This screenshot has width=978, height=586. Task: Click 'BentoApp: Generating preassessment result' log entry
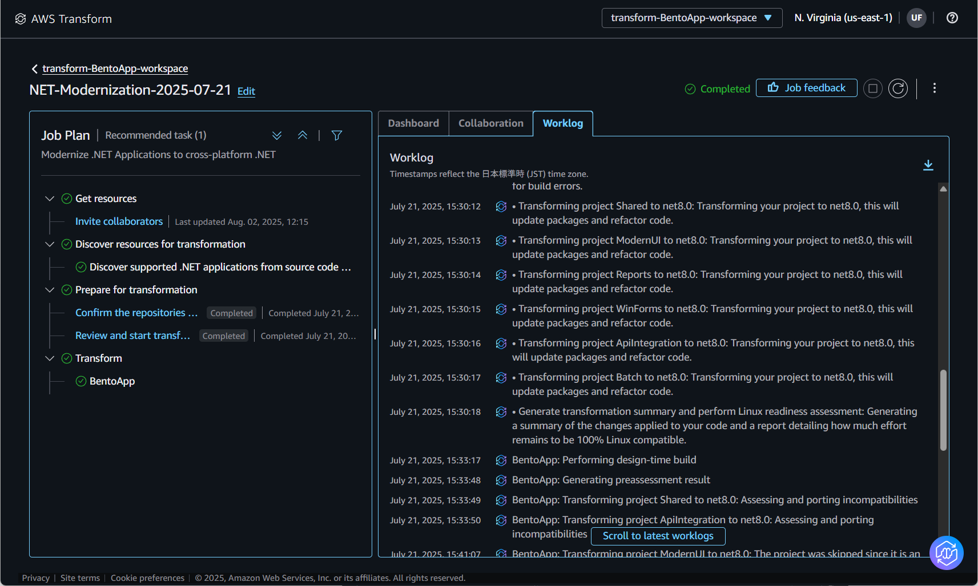coord(611,480)
